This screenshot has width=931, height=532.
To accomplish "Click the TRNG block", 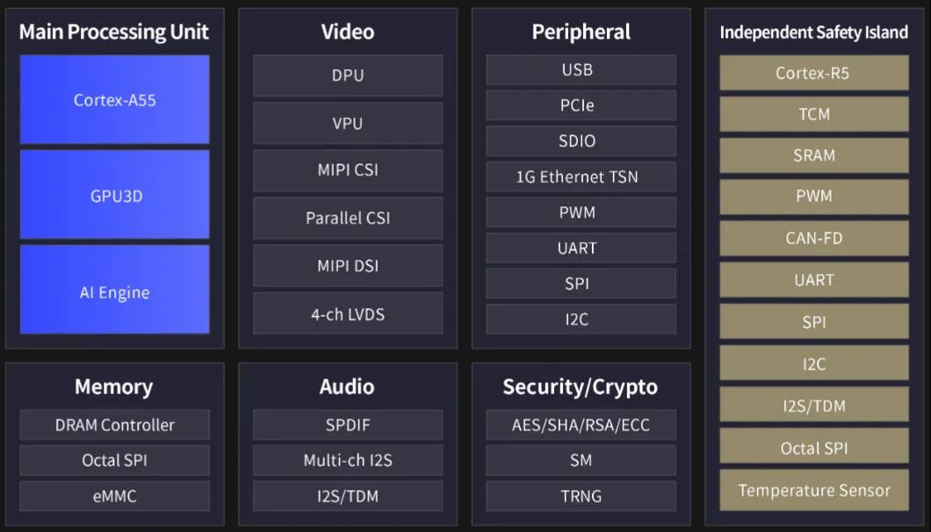I will (x=581, y=496).
